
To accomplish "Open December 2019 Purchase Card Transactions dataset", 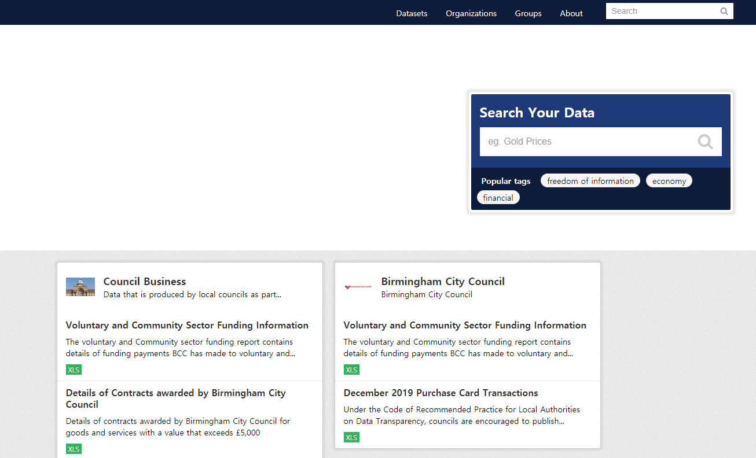I will (x=441, y=393).
